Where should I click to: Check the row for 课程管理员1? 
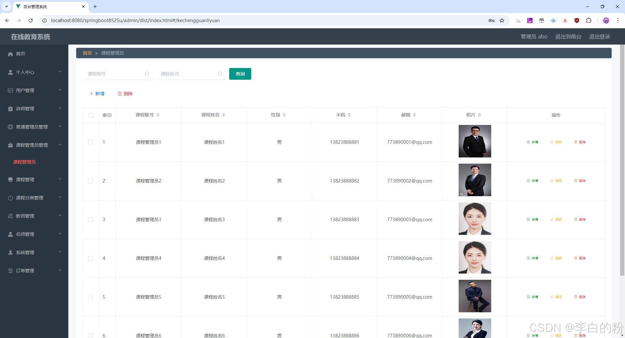pyautogui.click(x=90, y=142)
